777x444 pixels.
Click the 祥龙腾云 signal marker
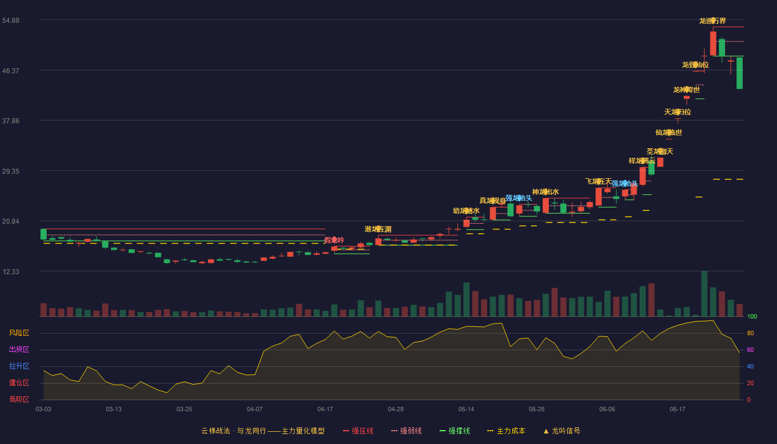pos(642,161)
